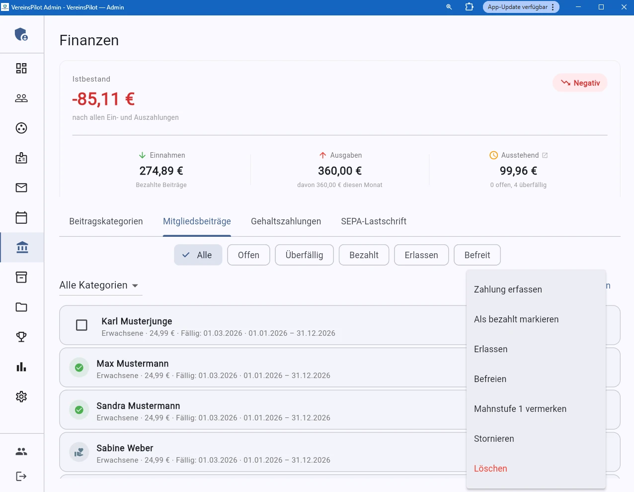The width and height of the screenshot is (634, 492).
Task: Click the logout icon at sidebar bottom
Action: pos(21,476)
